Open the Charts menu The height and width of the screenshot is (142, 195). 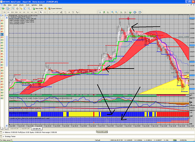22,5
